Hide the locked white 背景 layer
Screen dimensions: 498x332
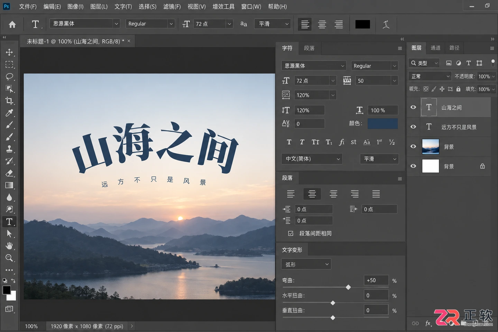coord(413,166)
